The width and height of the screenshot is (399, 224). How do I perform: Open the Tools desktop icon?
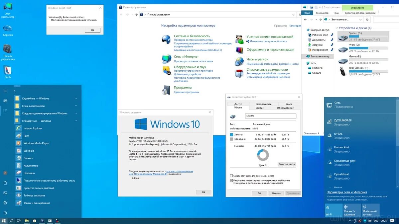tap(8, 72)
